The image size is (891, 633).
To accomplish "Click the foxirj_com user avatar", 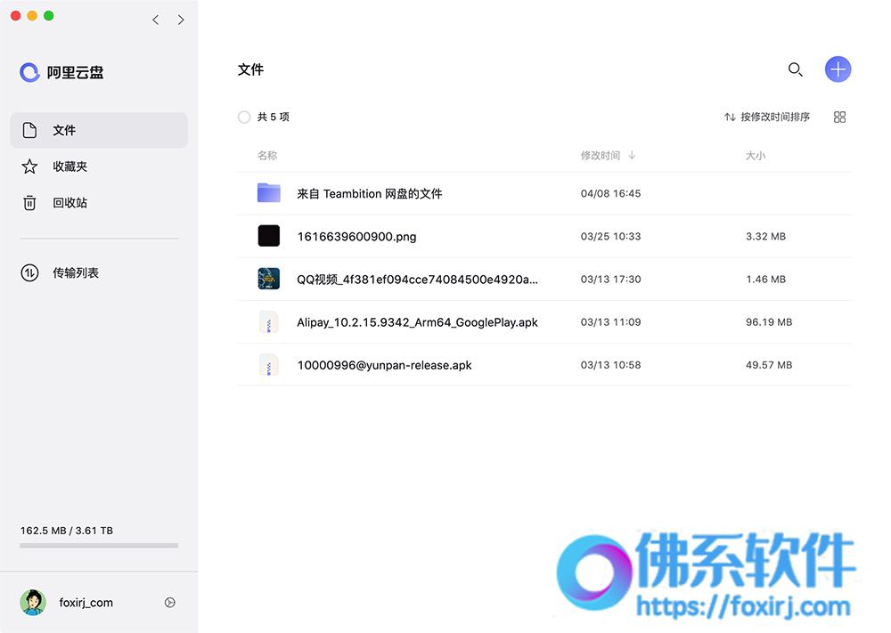I will (33, 603).
